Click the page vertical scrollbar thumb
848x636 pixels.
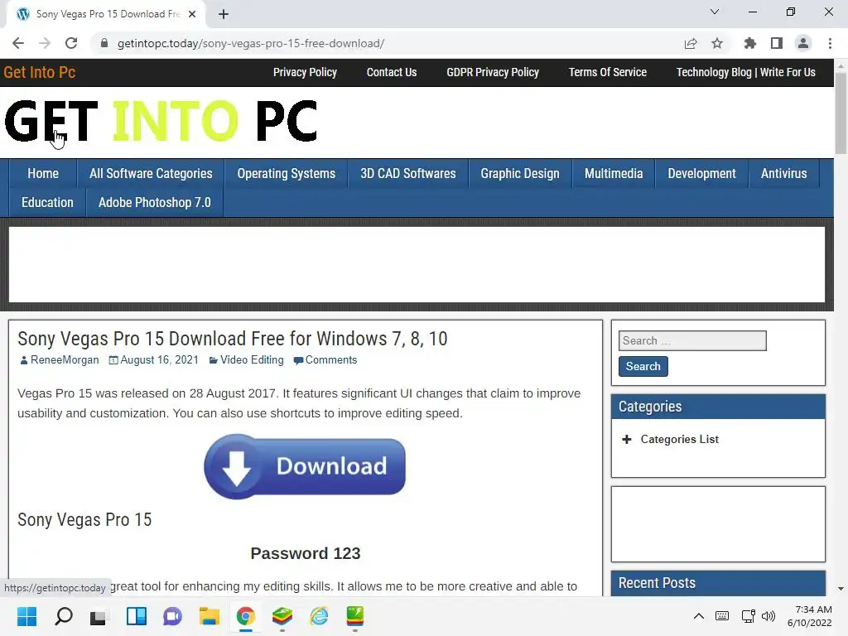click(841, 113)
